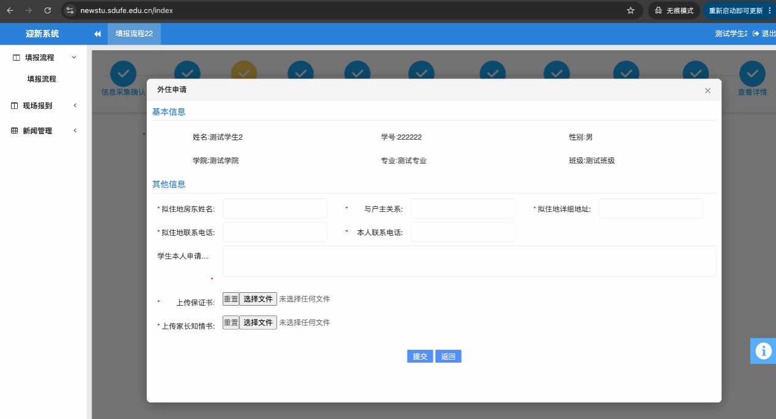Click the 新闻管理 table icon
The height and width of the screenshot is (419, 776).
tap(15, 130)
